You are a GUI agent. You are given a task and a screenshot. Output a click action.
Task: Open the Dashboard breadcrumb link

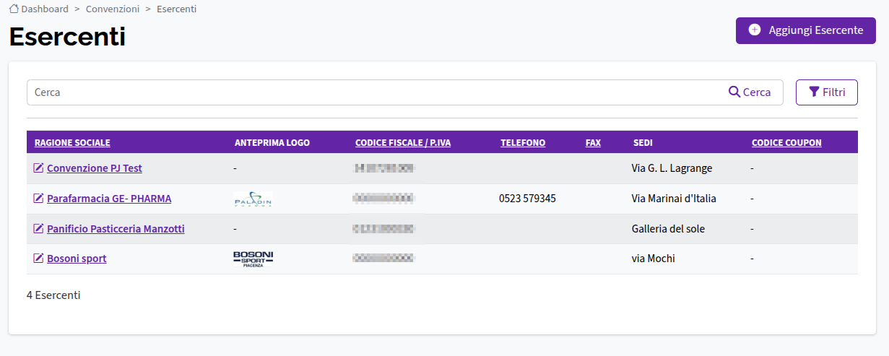point(45,9)
